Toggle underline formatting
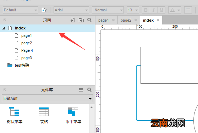 pos(161,10)
